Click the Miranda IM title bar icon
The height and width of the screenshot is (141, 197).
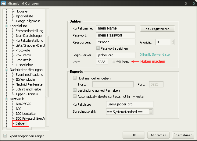coord(4,3)
